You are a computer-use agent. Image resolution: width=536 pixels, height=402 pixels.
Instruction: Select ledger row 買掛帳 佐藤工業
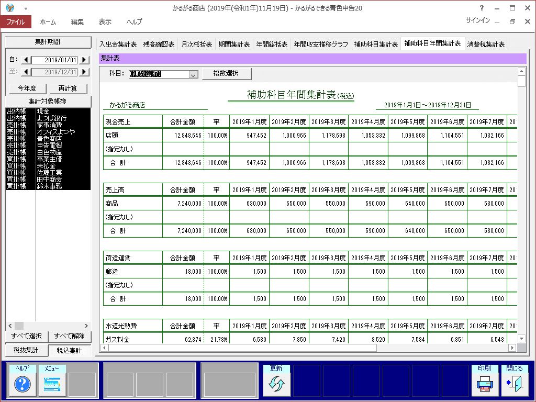[x=48, y=173]
